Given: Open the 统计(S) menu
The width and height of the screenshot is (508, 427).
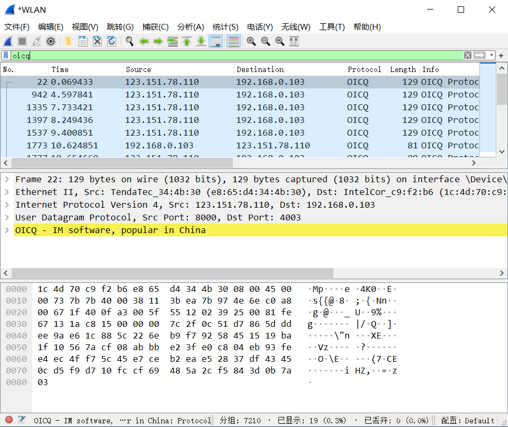Looking at the screenshot, I should click(225, 27).
